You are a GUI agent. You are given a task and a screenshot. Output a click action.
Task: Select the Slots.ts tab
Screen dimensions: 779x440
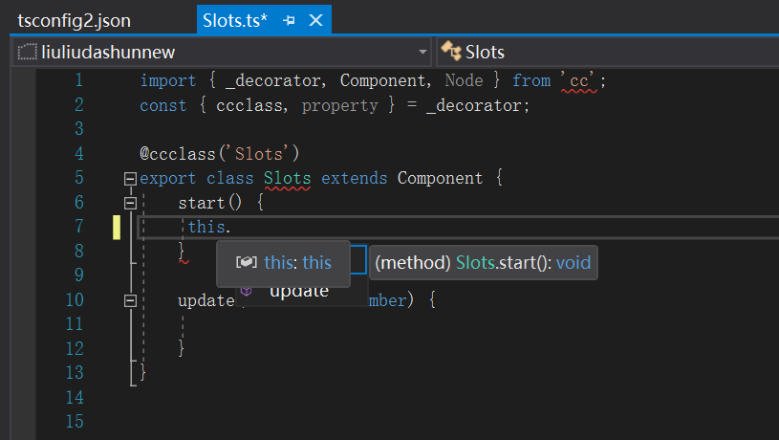pos(235,20)
